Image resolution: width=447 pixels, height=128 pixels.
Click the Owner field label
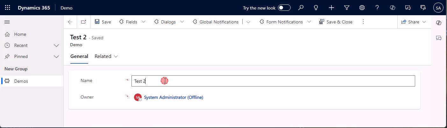pos(87,97)
